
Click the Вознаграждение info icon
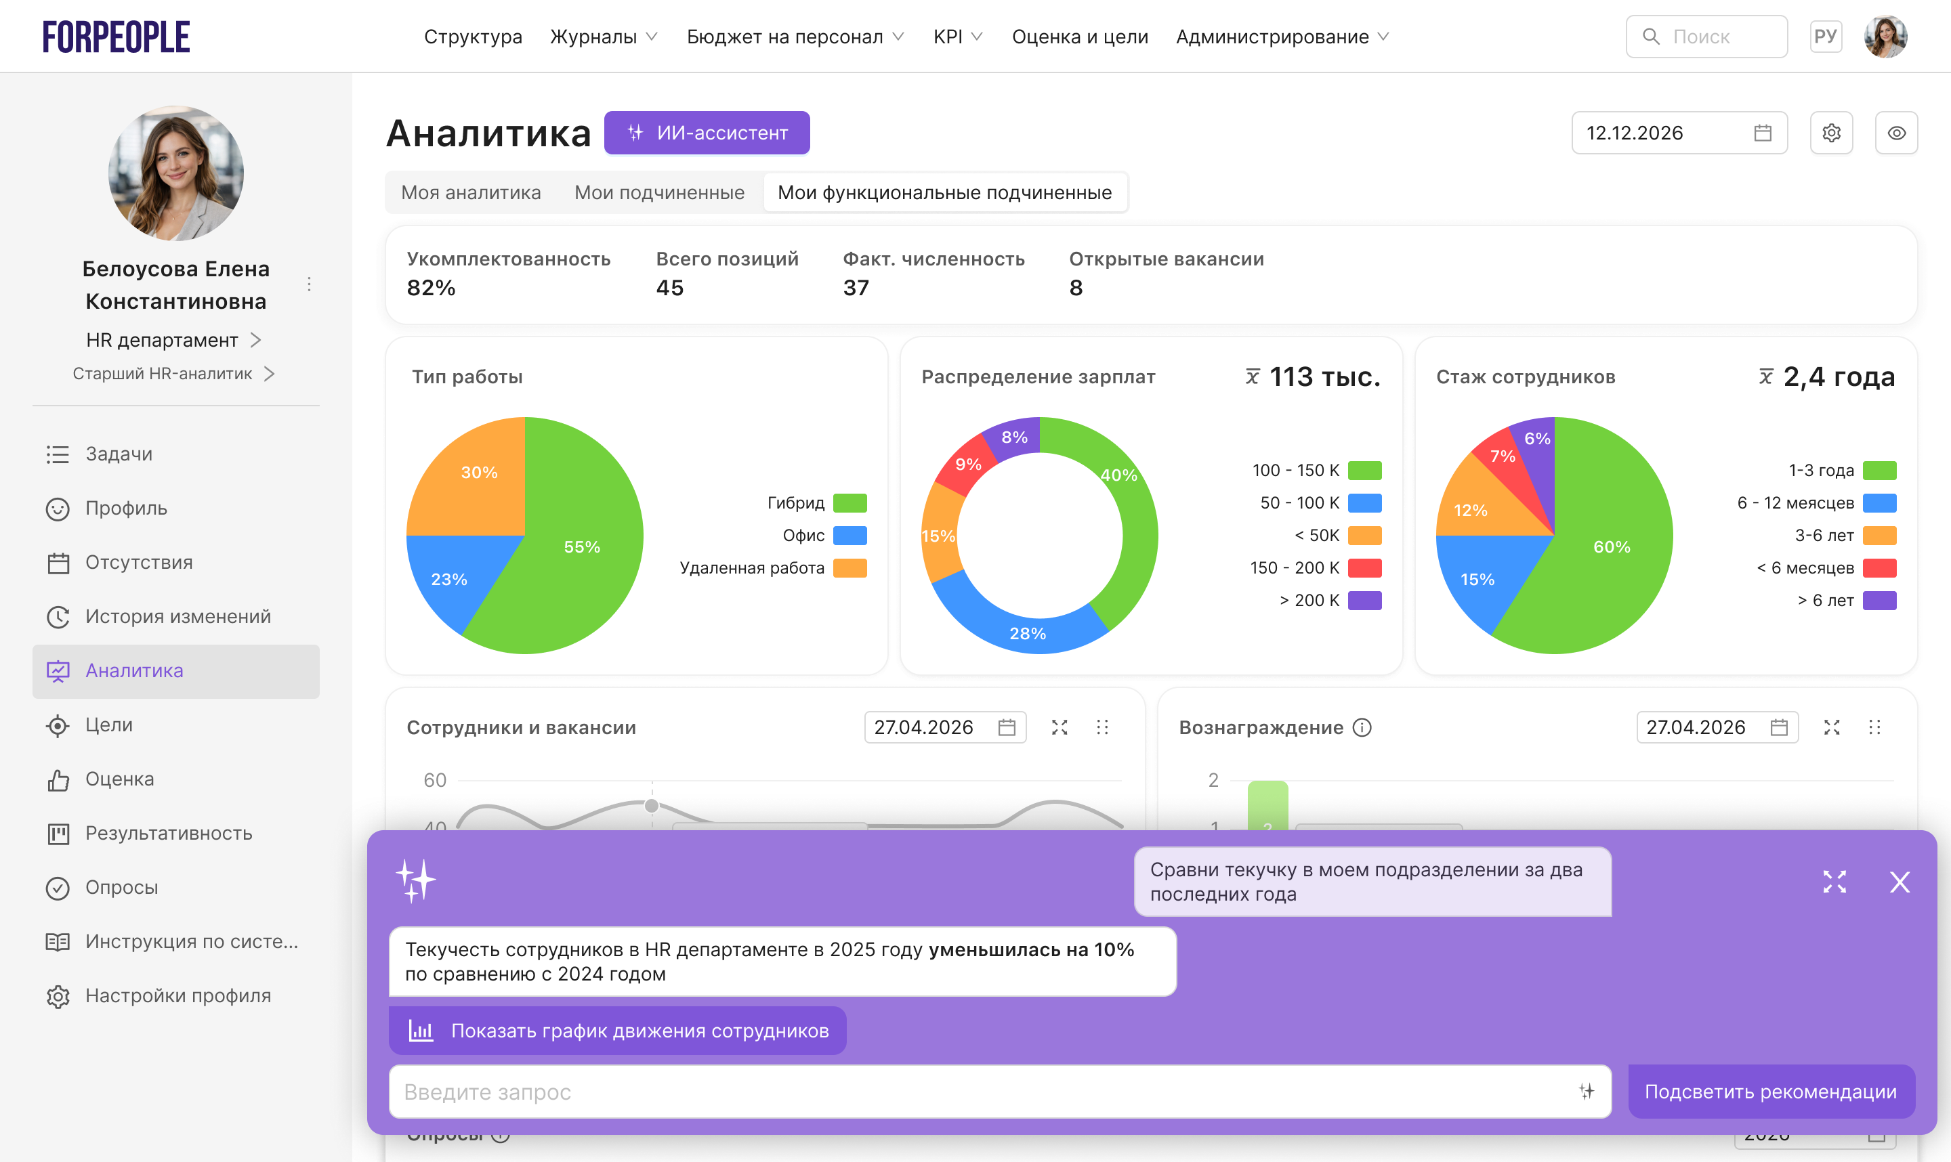(1362, 727)
